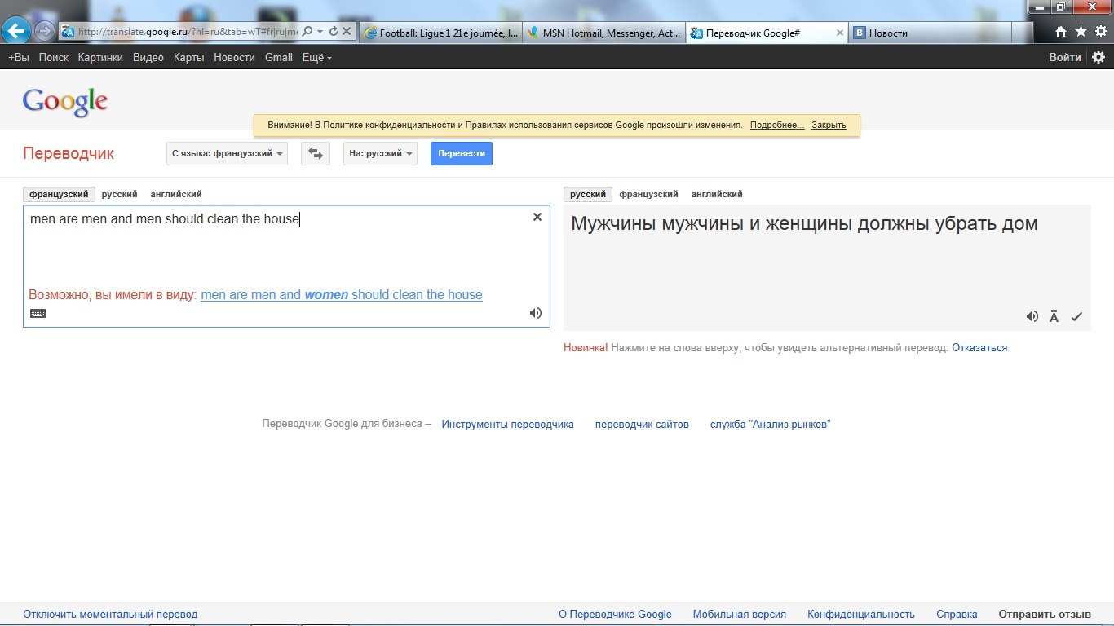The width and height of the screenshot is (1114, 626).
Task: Click the translate.google.ru address field
Action: [x=188, y=32]
